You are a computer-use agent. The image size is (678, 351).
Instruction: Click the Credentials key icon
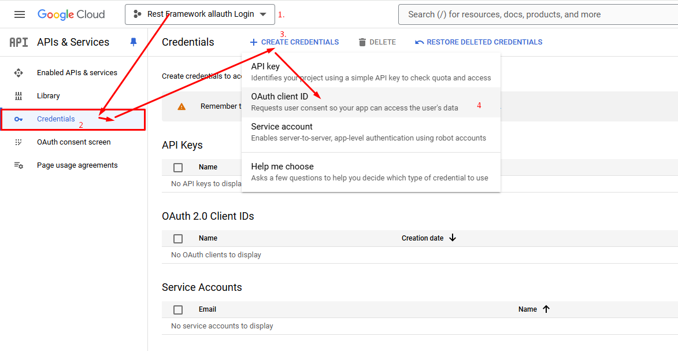click(18, 119)
